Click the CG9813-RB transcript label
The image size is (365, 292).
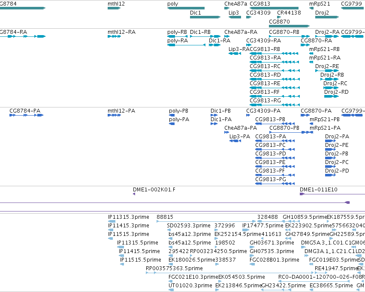tap(265, 49)
